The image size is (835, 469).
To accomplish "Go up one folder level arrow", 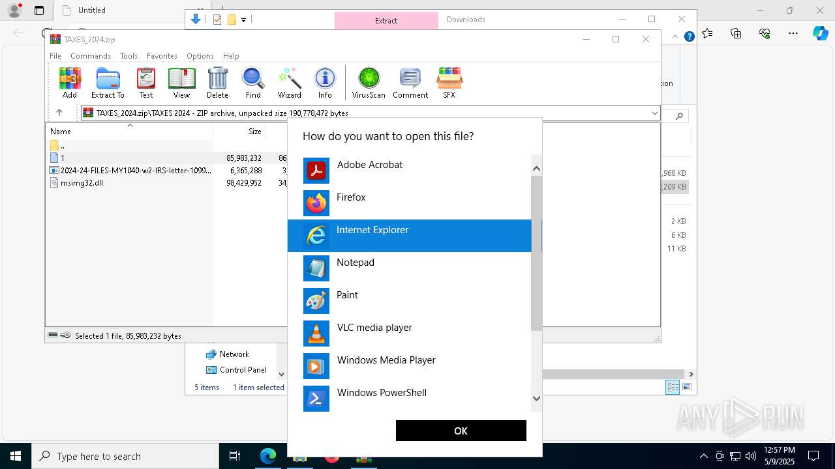I will pyautogui.click(x=59, y=113).
